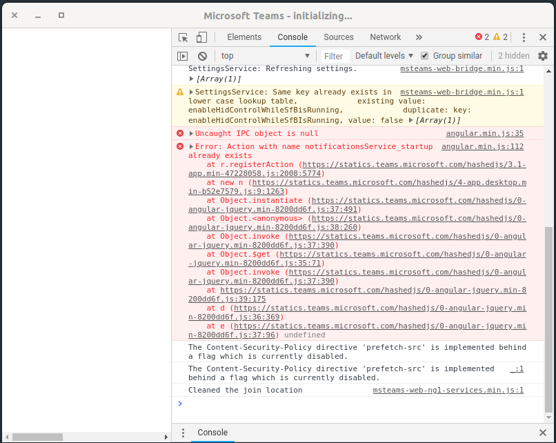Click the Filter input field
Screen dimensions: 556x443
335,56
